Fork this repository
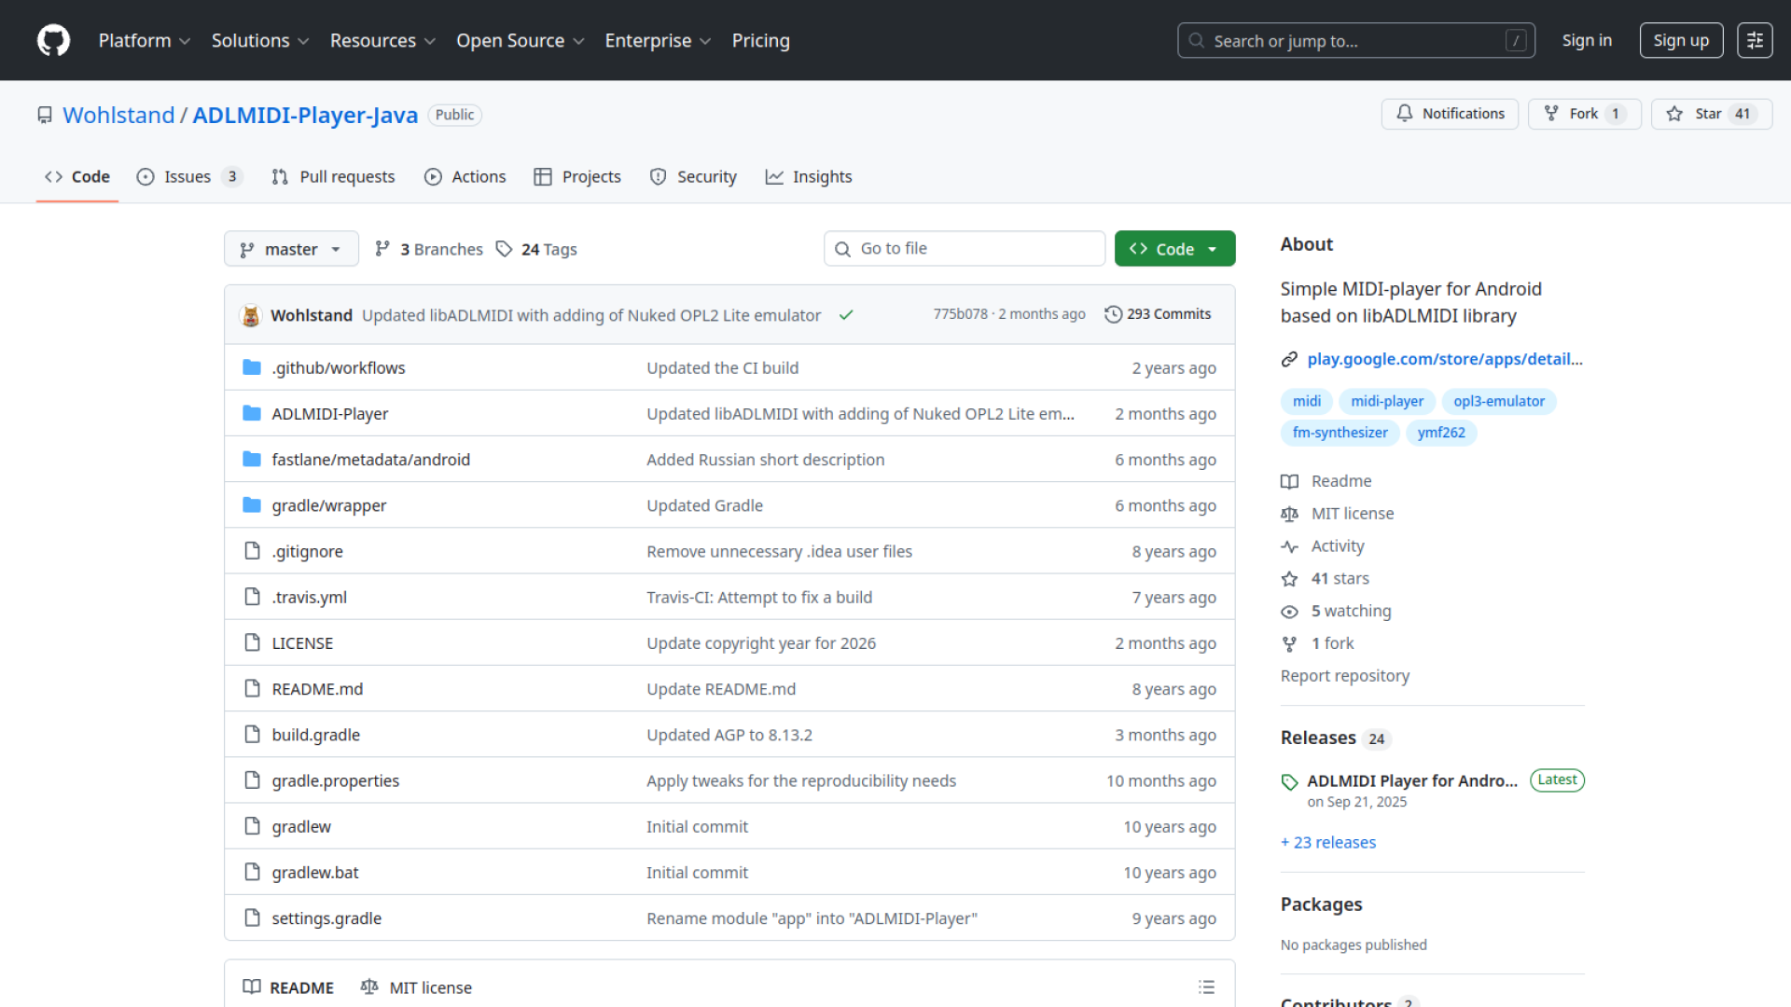 1584,114
